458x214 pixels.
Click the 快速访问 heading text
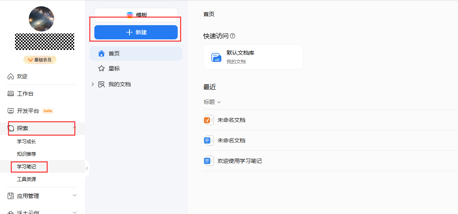[216, 36]
